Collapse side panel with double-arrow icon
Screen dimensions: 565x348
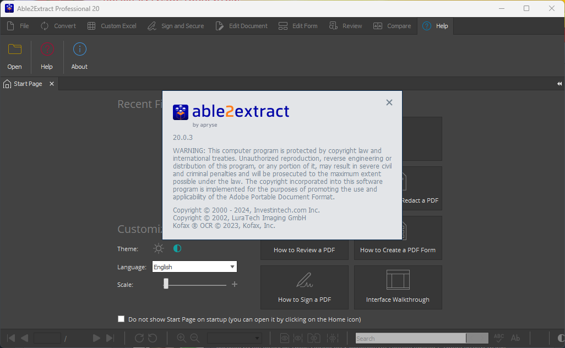tap(559, 84)
